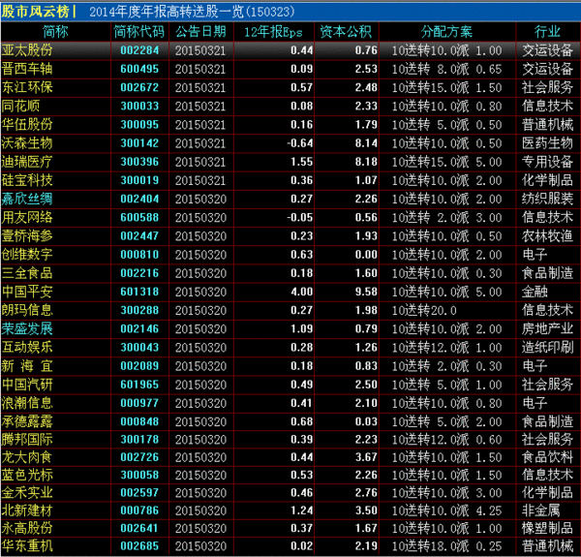Click stock code 600588
This screenshot has width=581, height=557.
[x=139, y=217]
